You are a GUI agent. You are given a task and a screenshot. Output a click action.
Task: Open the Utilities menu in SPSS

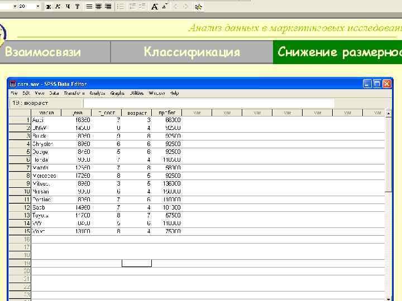point(136,93)
